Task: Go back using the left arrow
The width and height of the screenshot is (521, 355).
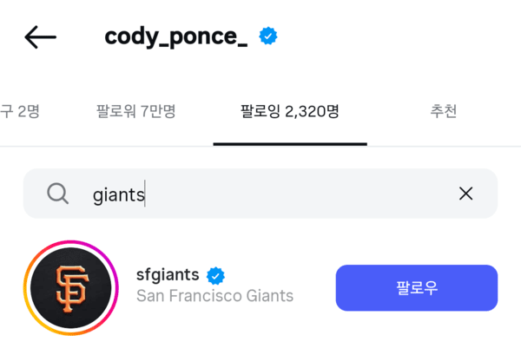Action: tap(40, 37)
